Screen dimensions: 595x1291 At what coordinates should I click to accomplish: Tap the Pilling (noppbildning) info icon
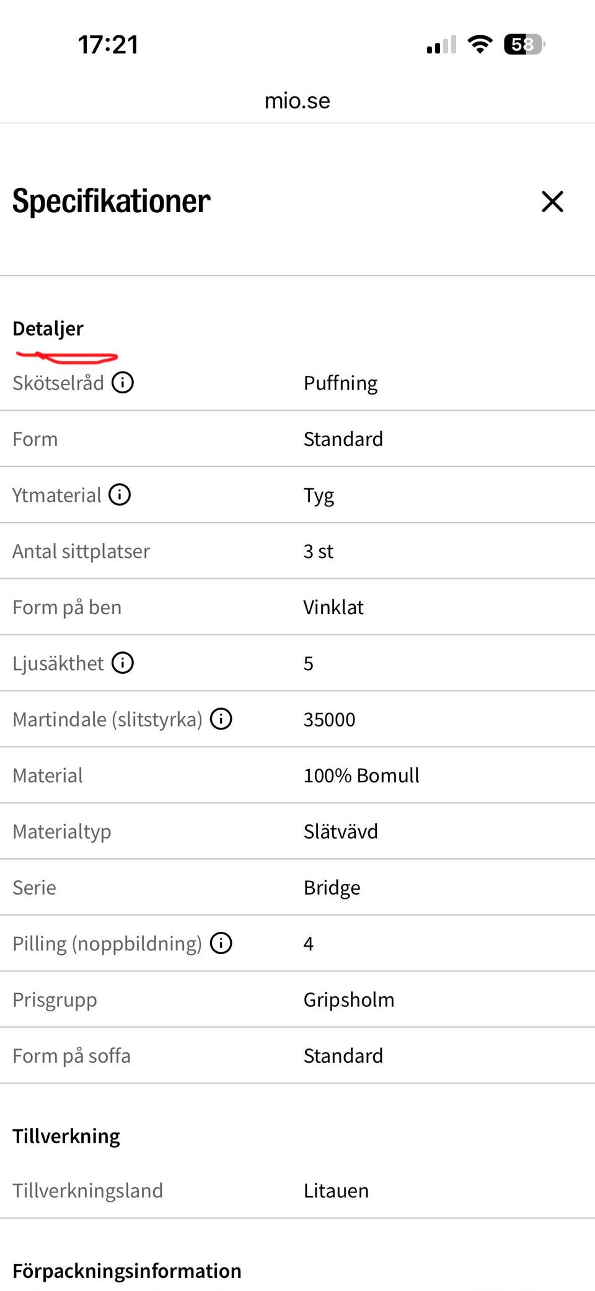221,943
